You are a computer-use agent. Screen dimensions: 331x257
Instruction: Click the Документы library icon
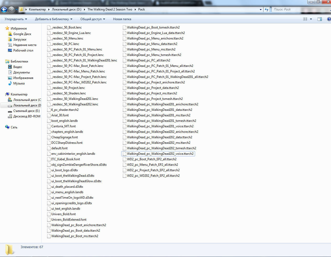point(10,72)
